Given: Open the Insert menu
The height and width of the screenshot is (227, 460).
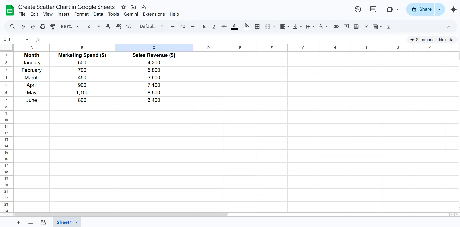Looking at the screenshot, I should (63, 14).
